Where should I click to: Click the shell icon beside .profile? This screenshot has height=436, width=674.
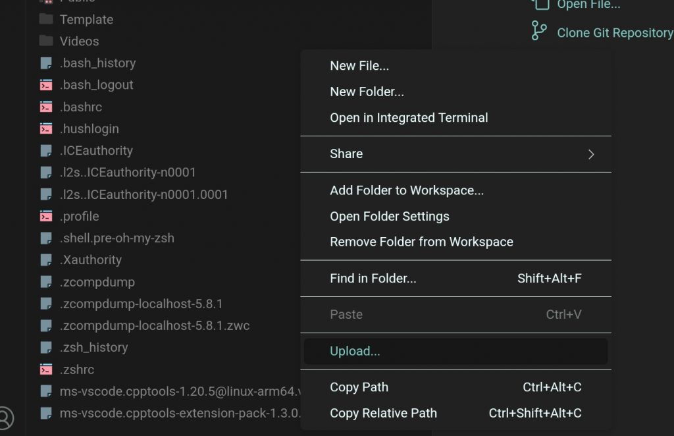(x=46, y=216)
